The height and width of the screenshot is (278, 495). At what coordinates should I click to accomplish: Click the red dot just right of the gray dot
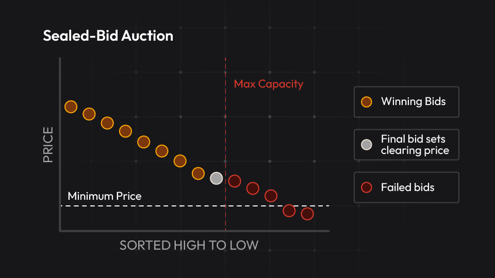point(235,181)
